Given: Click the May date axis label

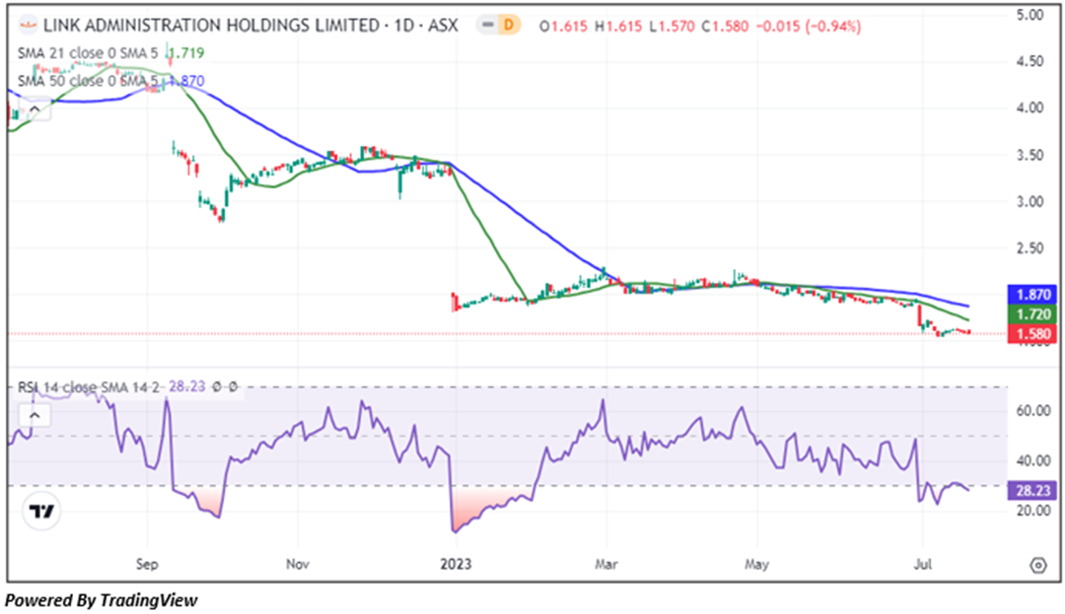Looking at the screenshot, I should [756, 565].
